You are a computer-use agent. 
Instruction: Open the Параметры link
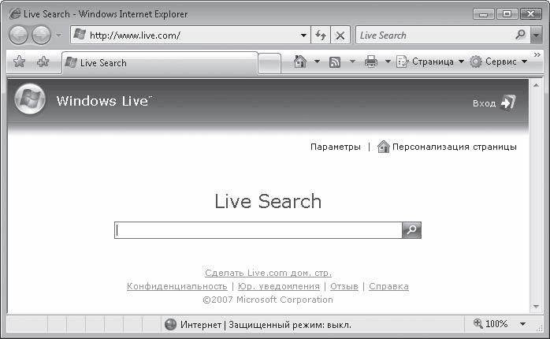pos(335,147)
